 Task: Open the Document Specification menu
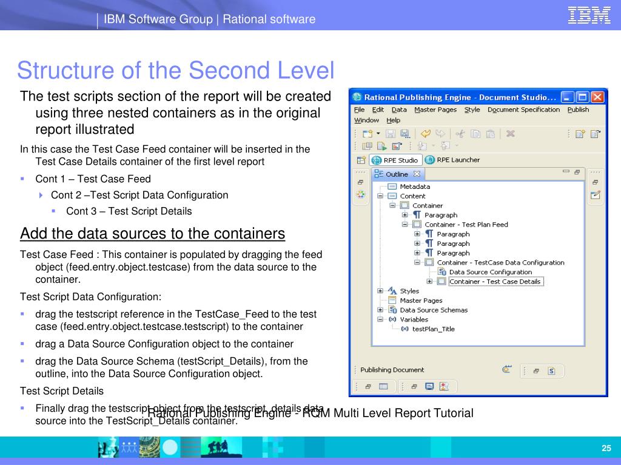523,110
